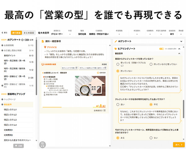Open the メモ memo floating icon
The height and width of the screenshot is (149, 186).
click(42, 144)
